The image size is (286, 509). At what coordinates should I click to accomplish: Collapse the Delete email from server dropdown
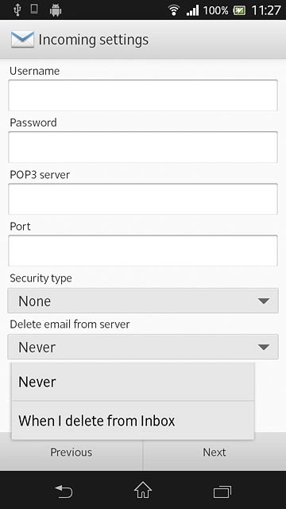click(143, 347)
